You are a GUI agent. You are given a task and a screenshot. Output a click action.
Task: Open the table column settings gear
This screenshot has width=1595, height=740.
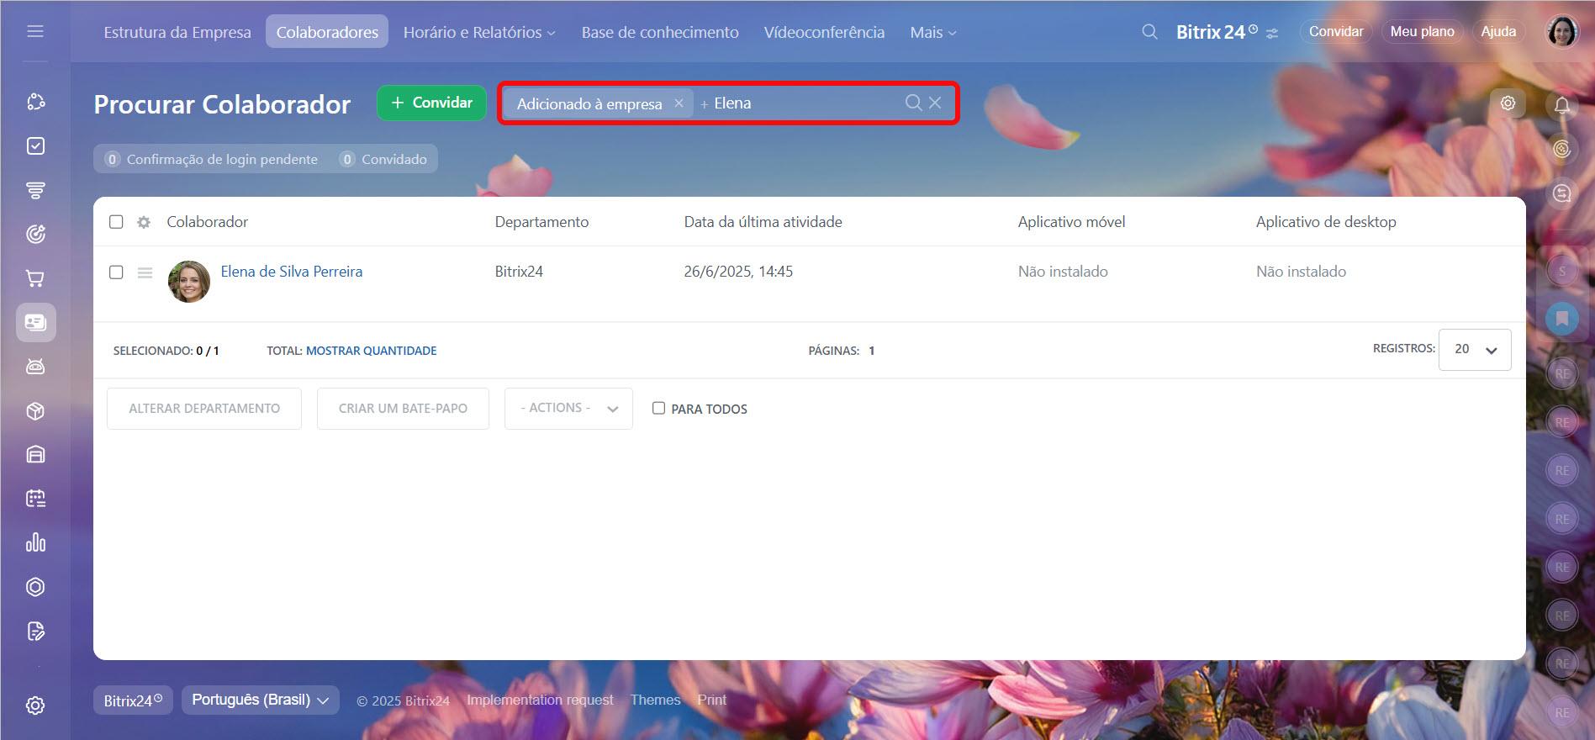(x=144, y=222)
